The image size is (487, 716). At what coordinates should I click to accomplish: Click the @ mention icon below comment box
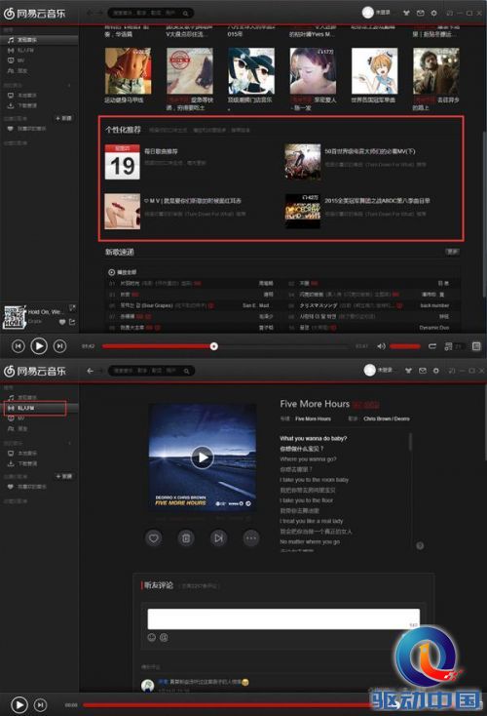tap(164, 637)
